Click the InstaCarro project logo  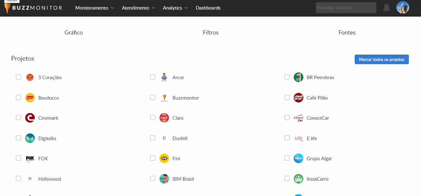click(298, 179)
